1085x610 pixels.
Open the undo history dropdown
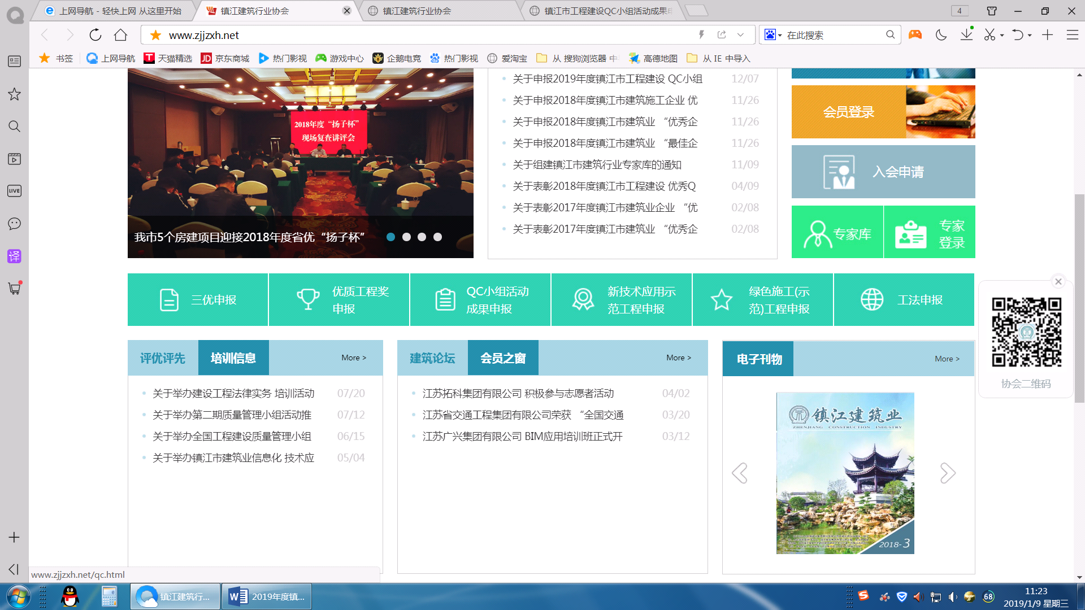click(x=1029, y=34)
